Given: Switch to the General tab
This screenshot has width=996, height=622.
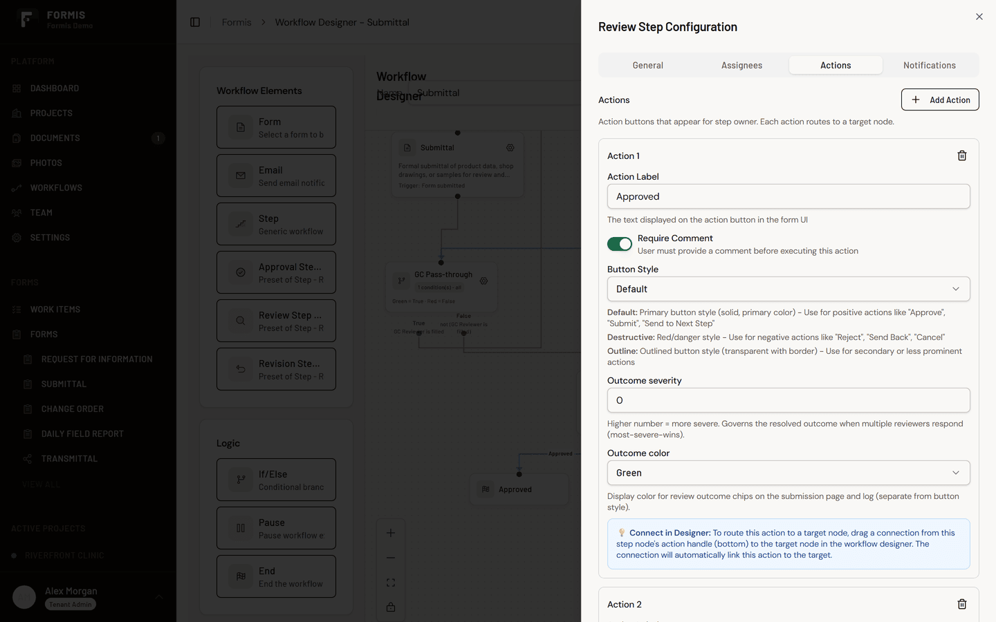Looking at the screenshot, I should click(648, 65).
